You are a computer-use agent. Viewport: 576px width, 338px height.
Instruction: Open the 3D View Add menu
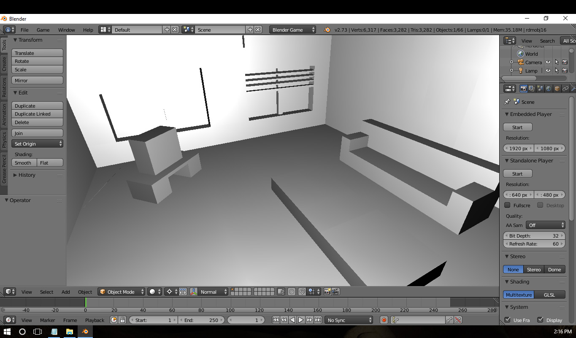(65, 292)
